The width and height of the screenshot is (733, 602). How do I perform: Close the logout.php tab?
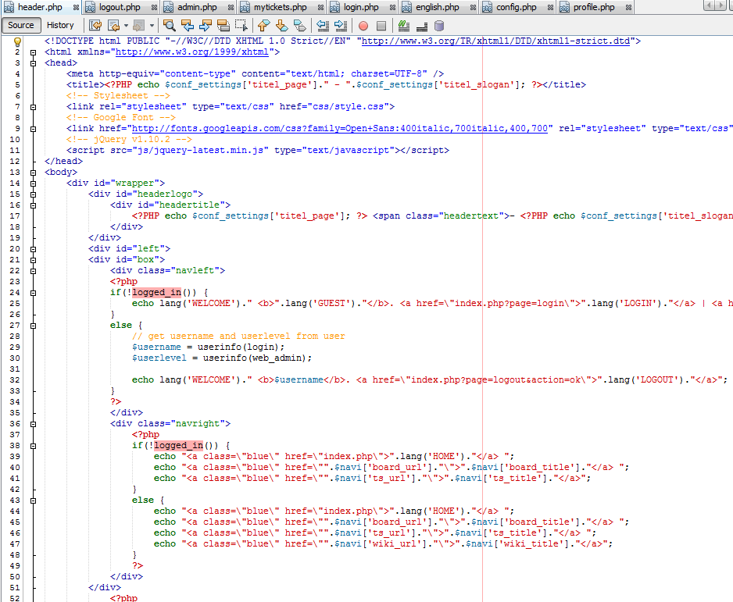[154, 8]
